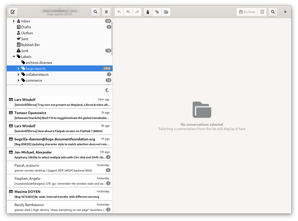
Task: Reply all to the conversation
Action: (x=128, y=12)
